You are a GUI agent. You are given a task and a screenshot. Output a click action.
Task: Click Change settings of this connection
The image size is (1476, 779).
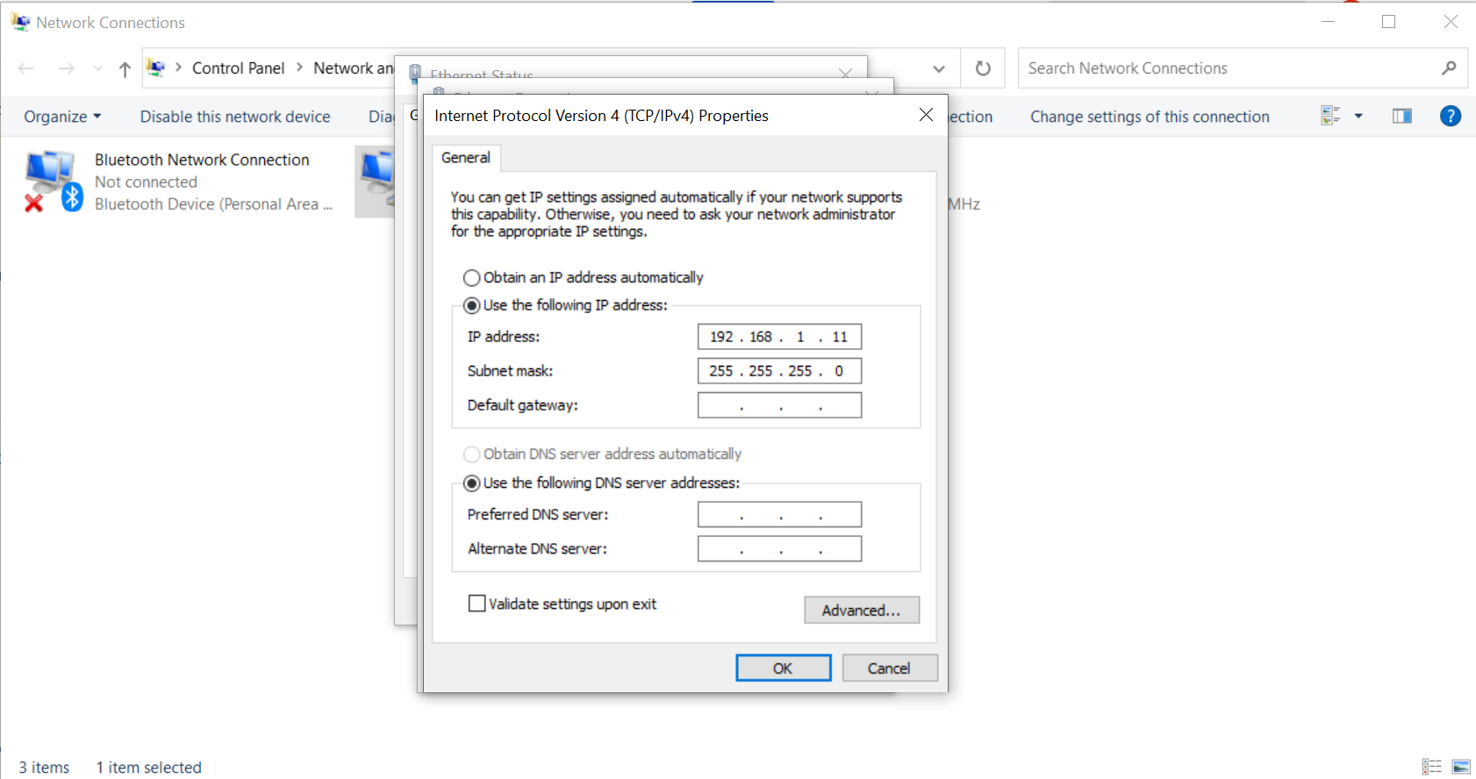(x=1150, y=117)
